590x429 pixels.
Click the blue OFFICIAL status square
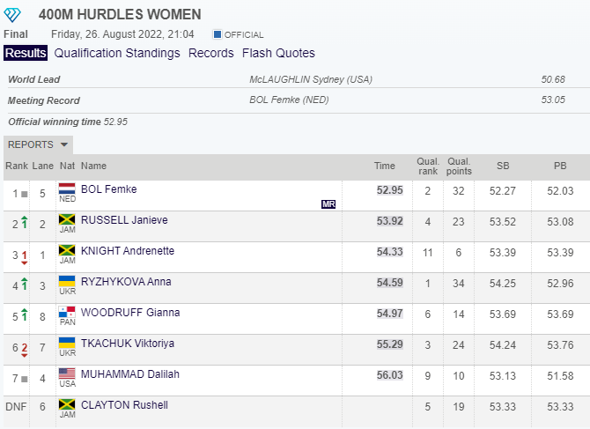tap(218, 34)
